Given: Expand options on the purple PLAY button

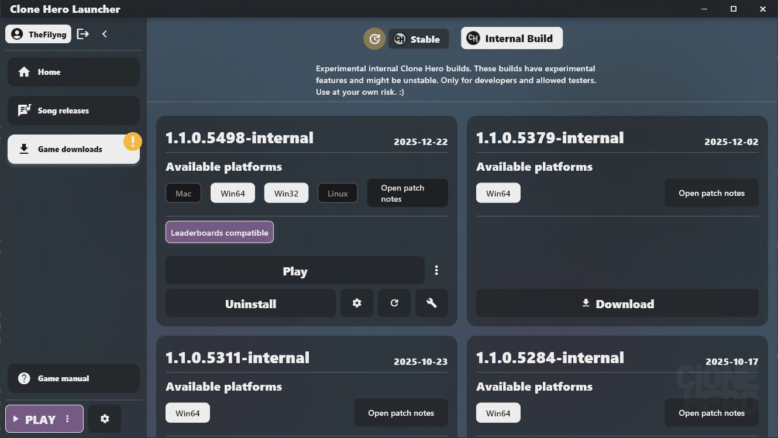Looking at the screenshot, I should (68, 419).
